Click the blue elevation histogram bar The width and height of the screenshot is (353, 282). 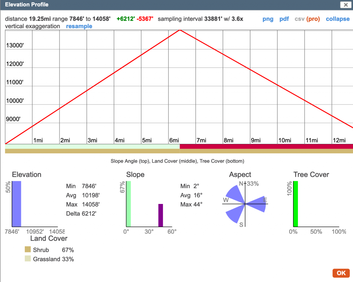point(17,204)
